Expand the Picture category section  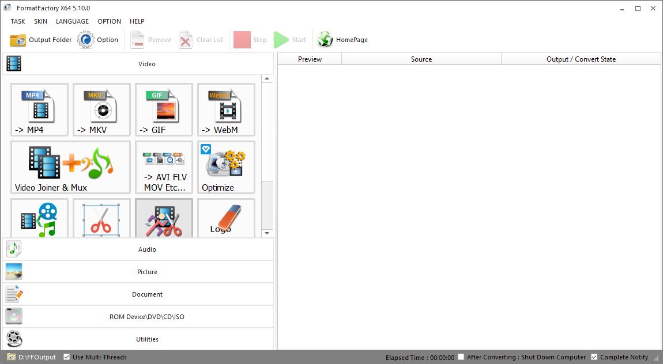138,271
